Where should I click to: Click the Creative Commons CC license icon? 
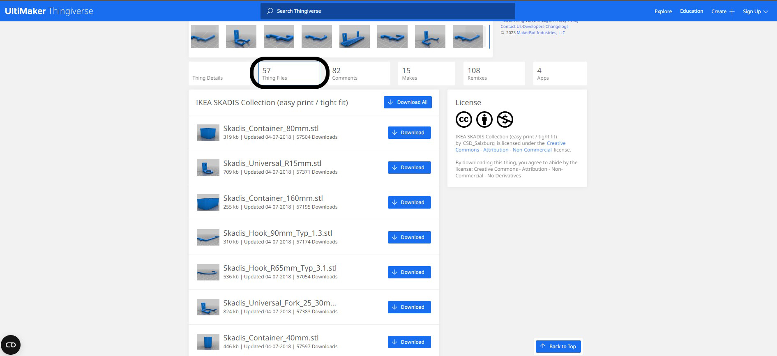464,119
